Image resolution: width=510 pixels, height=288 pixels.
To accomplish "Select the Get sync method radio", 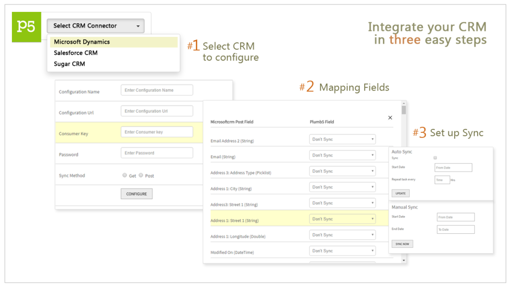I will 125,175.
